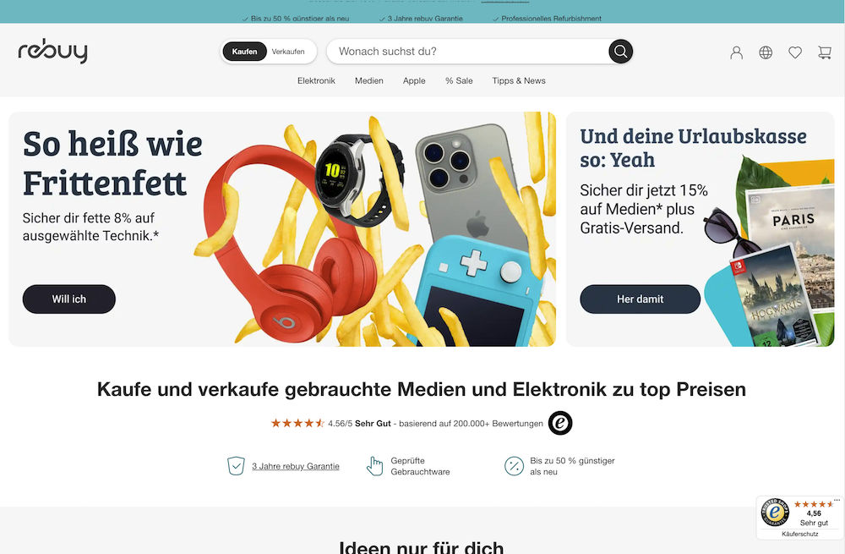The height and width of the screenshot is (554, 845).
Task: Open the Apple menu item
Action: coord(414,81)
